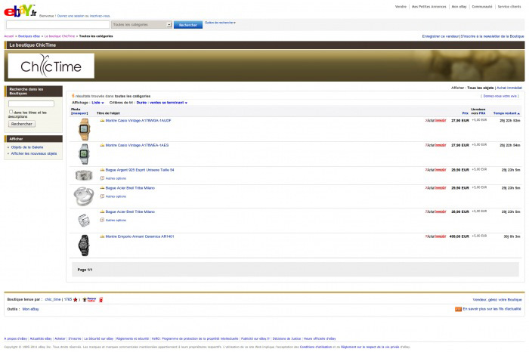529x352 pixels.
Task: Open 'Service clients' top menu
Action: pyautogui.click(x=509, y=7)
